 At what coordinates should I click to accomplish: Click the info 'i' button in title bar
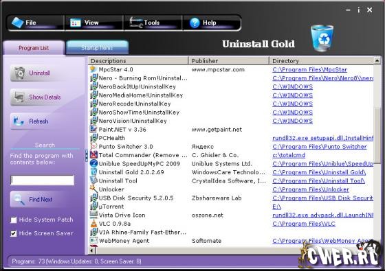(x=359, y=10)
